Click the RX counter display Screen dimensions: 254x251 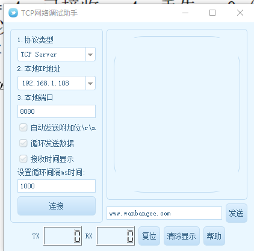116,236
